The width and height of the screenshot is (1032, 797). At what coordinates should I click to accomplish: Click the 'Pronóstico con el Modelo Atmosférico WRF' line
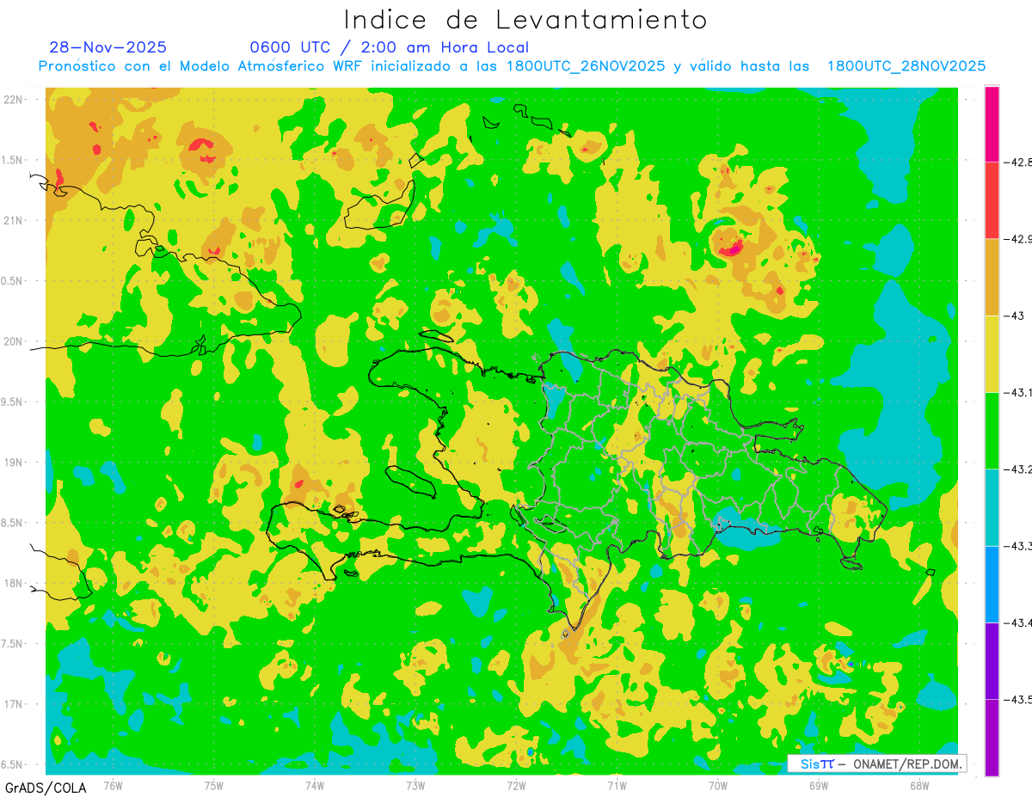[512, 66]
